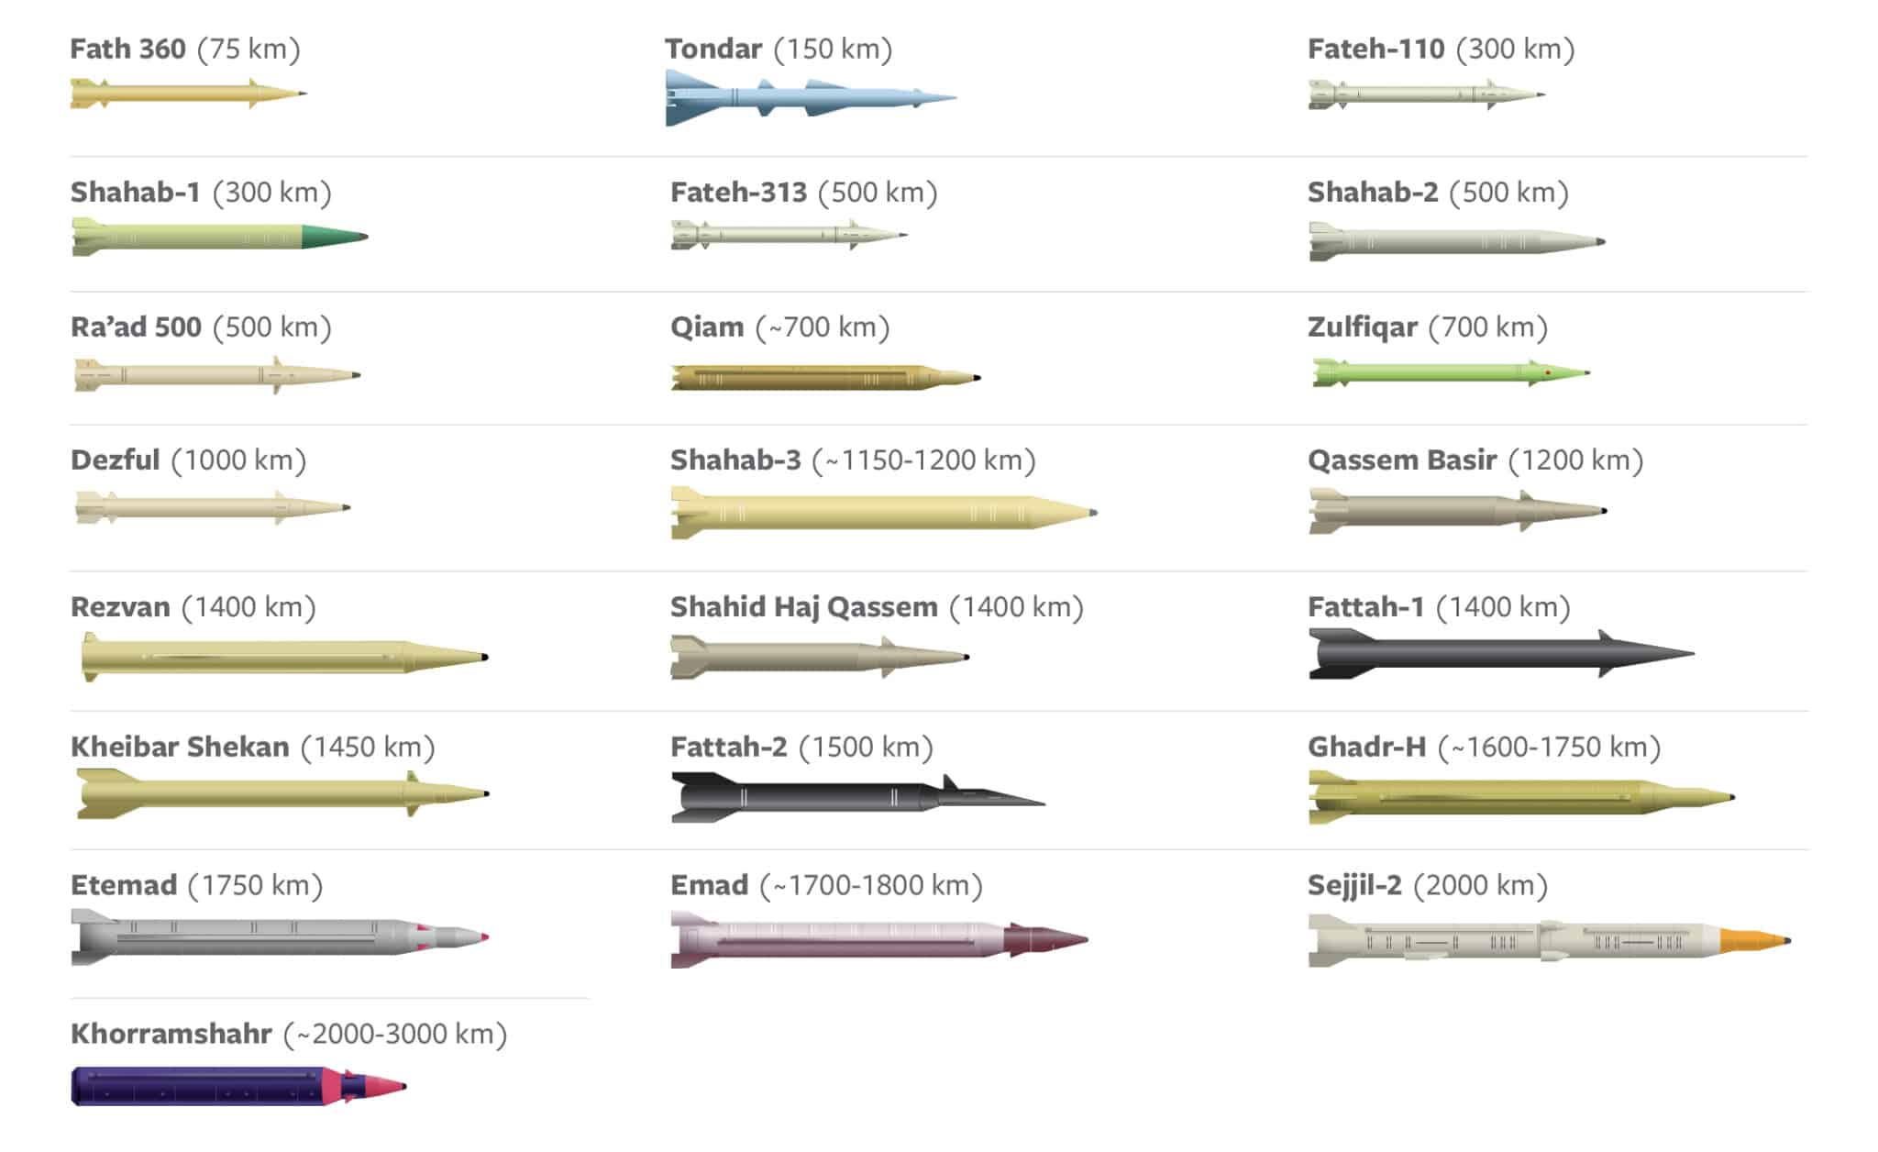Click the Rezvan missile graphic
Viewport: 1878px width, 1152px height.
(283, 657)
